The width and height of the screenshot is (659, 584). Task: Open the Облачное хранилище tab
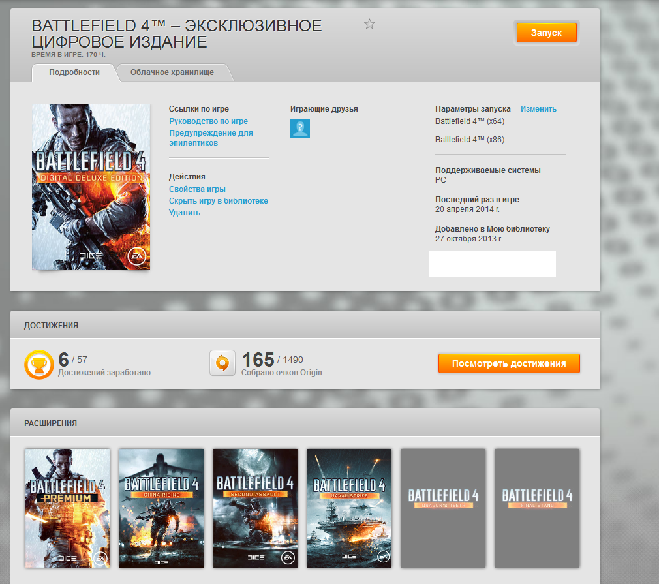(x=172, y=72)
